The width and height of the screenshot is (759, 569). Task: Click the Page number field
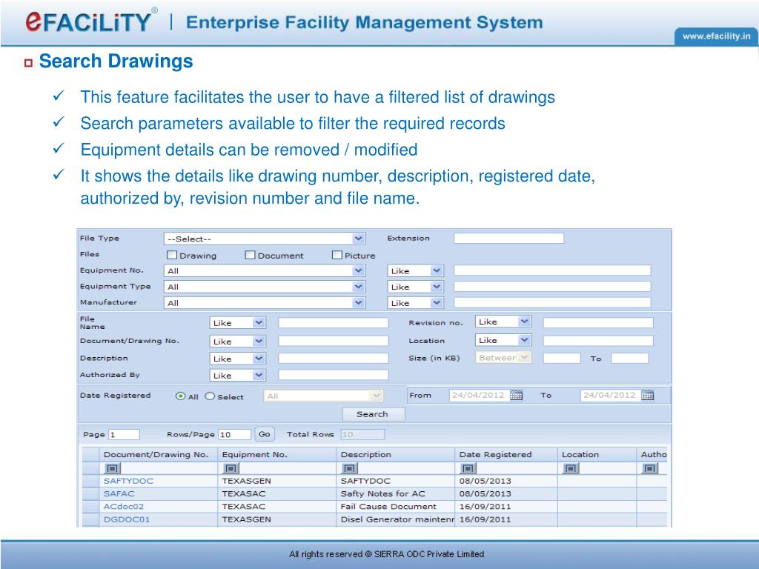coord(124,434)
